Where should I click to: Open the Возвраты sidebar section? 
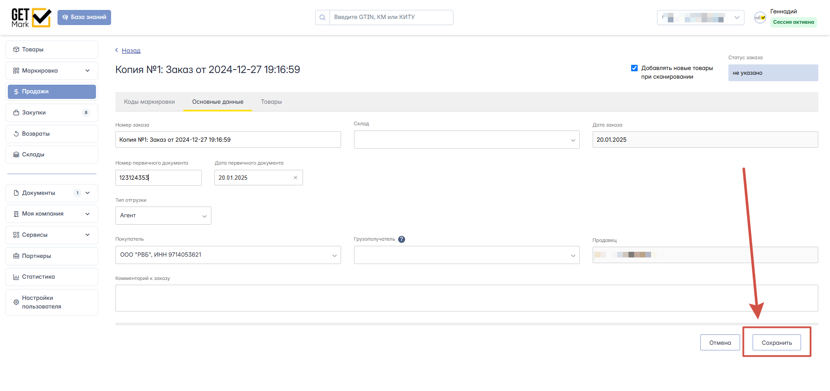click(52, 134)
